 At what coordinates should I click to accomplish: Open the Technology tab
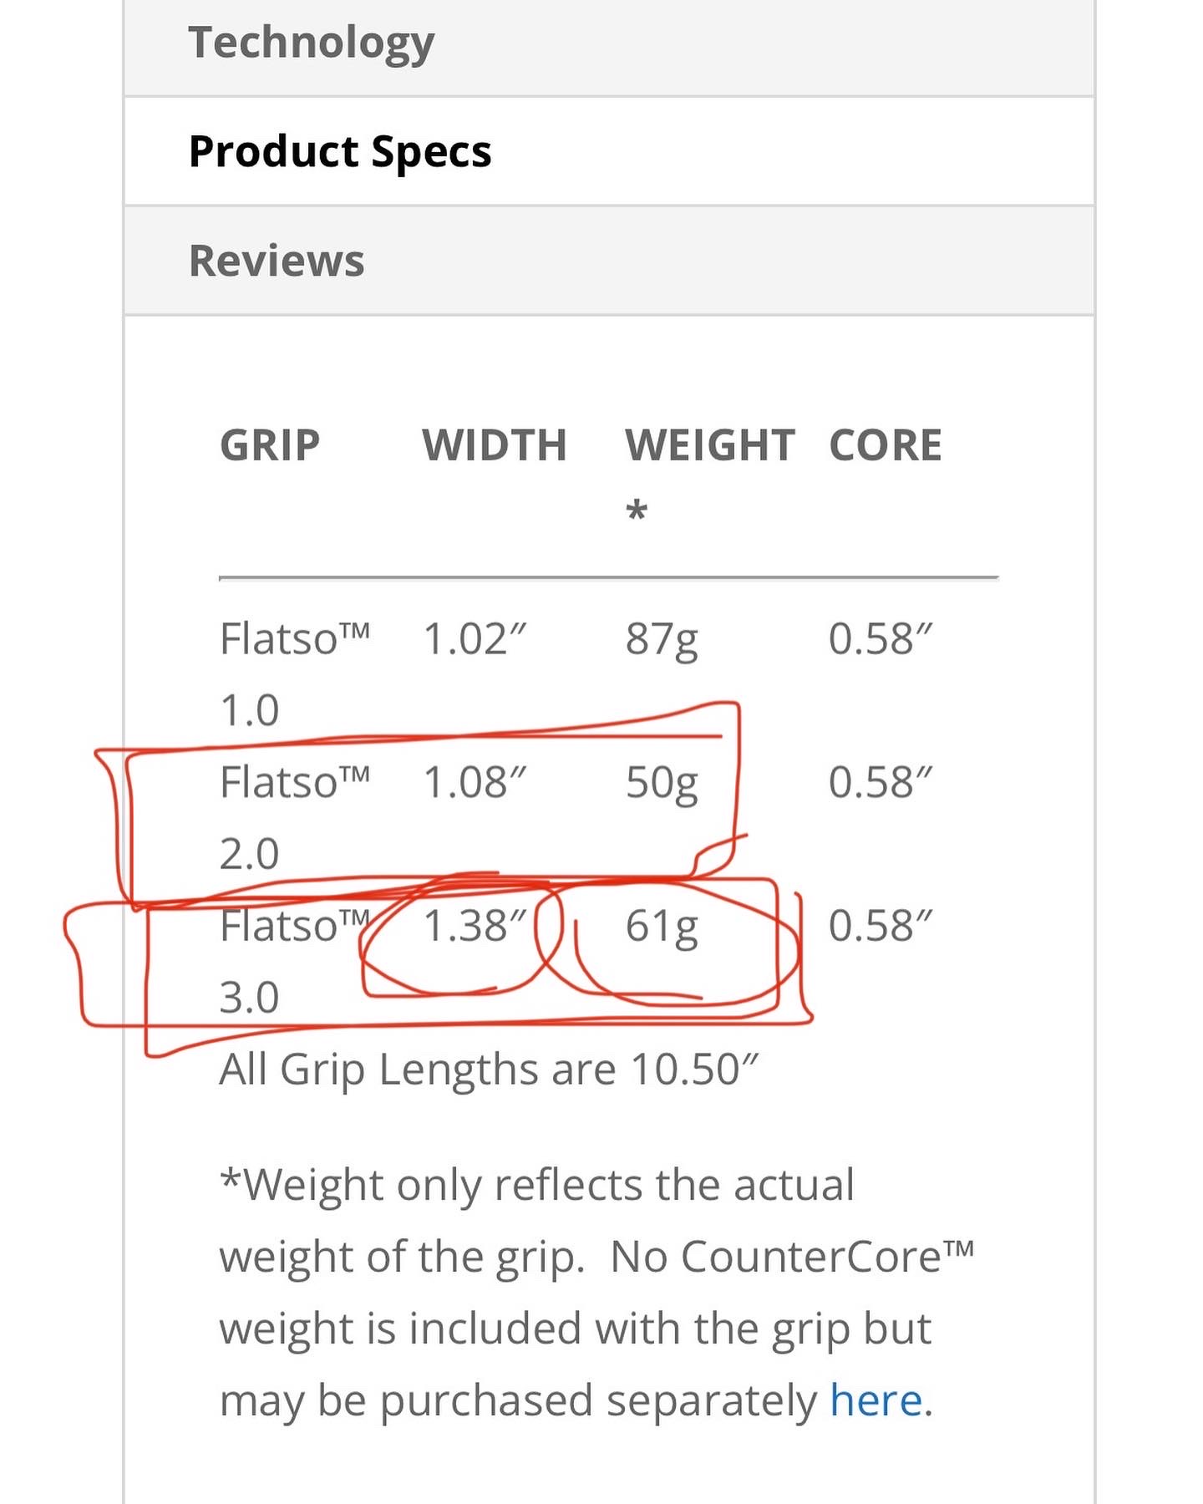click(x=311, y=43)
